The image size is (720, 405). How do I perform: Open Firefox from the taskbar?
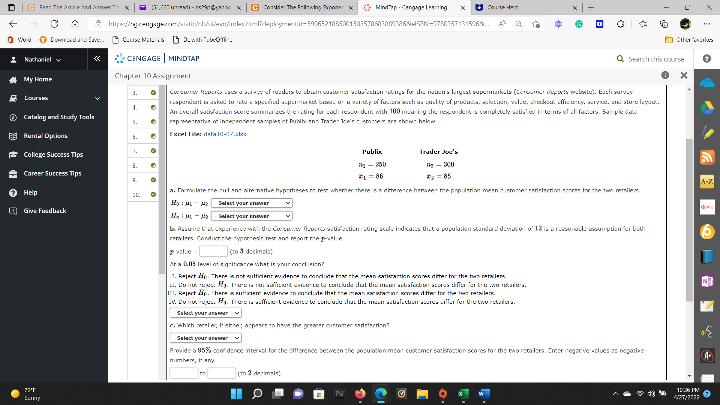360,394
